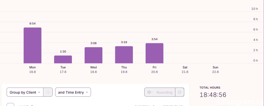The image size is (264, 106).
Task: Select the Friday 3:54 bar
Action: (154, 53)
